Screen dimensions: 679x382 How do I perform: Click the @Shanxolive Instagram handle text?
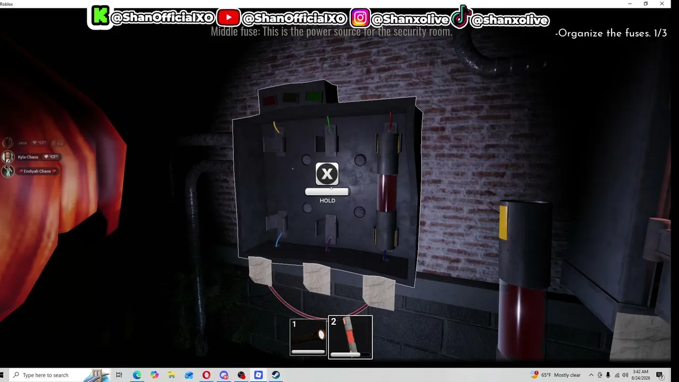pos(410,20)
